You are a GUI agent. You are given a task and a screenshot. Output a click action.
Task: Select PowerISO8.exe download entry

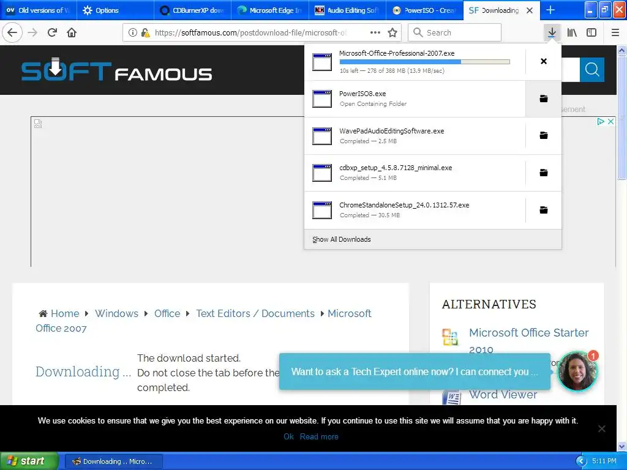[415, 99]
